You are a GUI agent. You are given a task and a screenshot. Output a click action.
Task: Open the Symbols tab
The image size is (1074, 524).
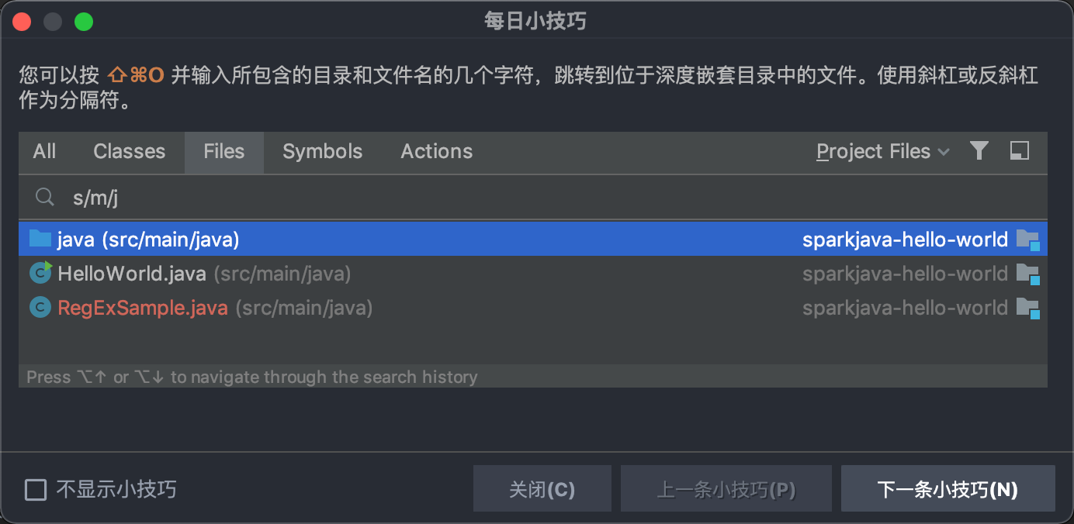click(x=322, y=152)
